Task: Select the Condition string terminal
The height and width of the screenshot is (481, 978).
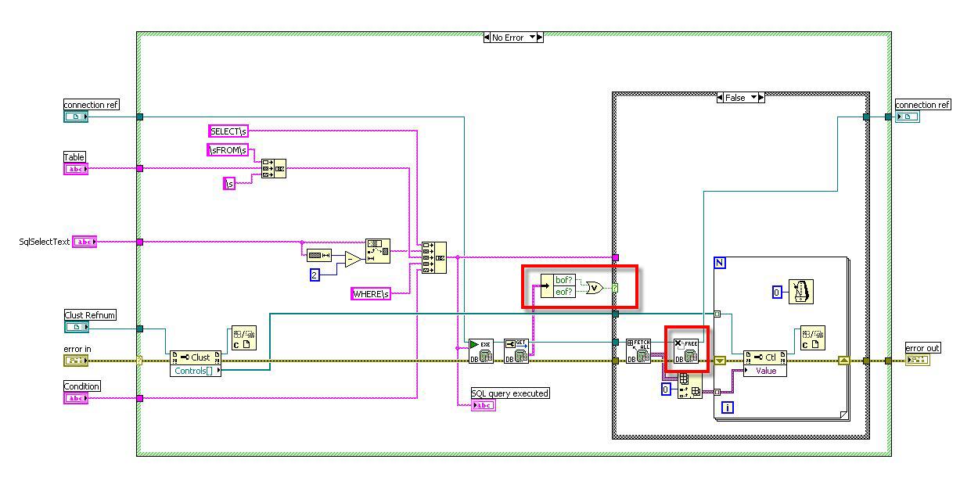Action: (76, 398)
